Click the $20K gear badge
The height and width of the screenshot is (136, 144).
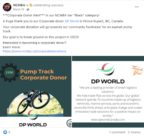click(x=10, y=73)
